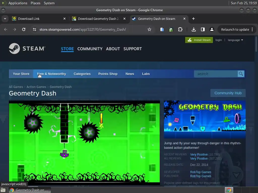Image resolution: width=258 pixels, height=193 pixels.
Task: Click Action Games breadcrumb
Action: 36,87
